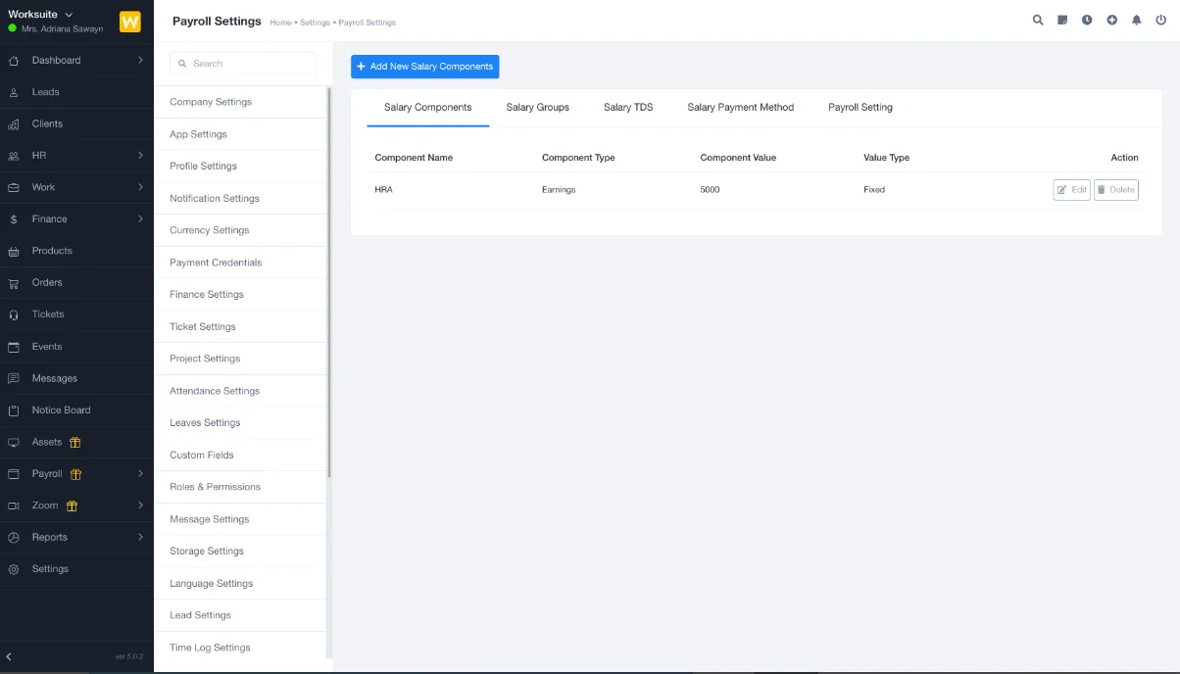Screen dimensions: 1180x674
Task: Open the Payroll Setting tab
Action: [860, 108]
